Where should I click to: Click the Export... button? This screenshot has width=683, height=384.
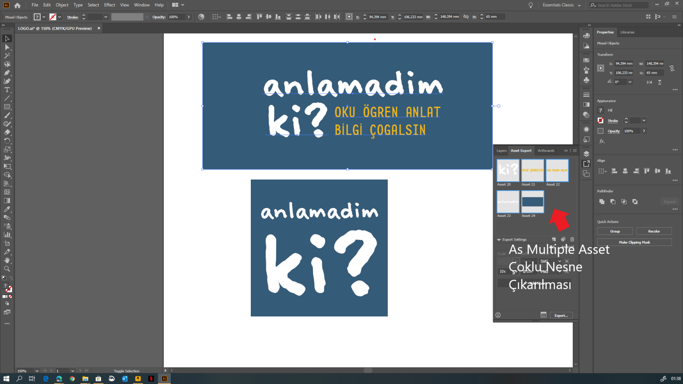point(561,315)
